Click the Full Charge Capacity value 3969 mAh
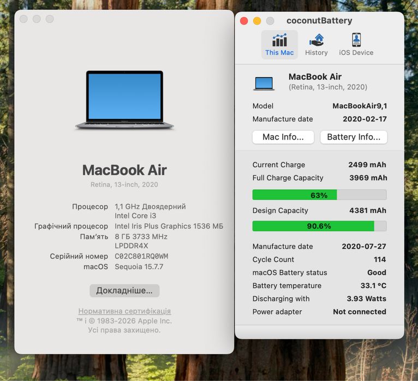The image size is (418, 381). click(368, 178)
